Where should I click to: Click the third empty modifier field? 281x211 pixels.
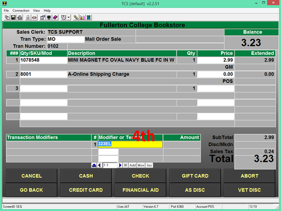pyautogui.click(x=108, y=159)
